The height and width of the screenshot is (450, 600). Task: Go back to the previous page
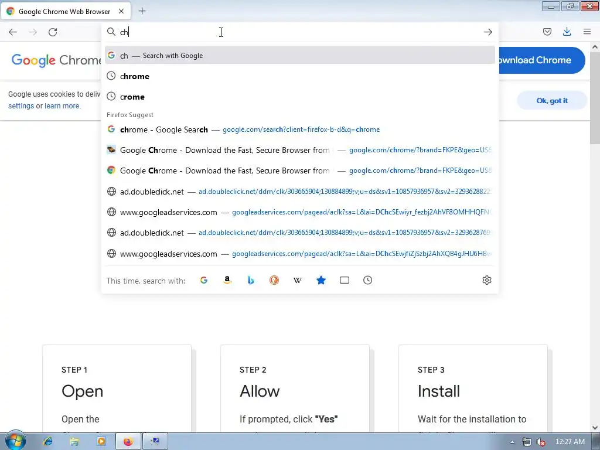coord(13,32)
